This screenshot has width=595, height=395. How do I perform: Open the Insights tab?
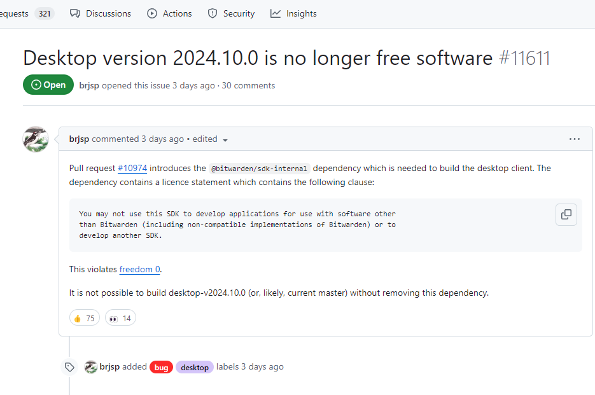(x=293, y=13)
